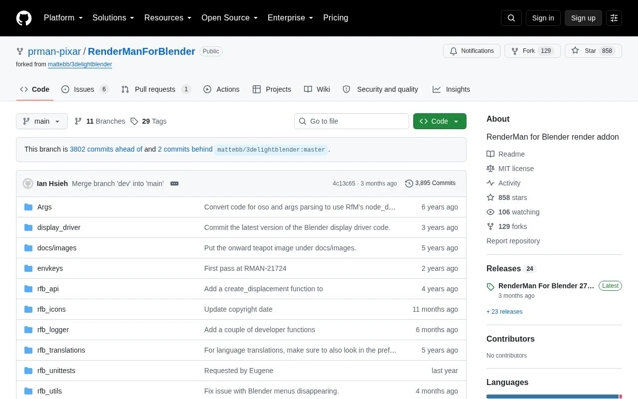This screenshot has width=638, height=399.
Task: Open the 11 Branches link
Action: tap(100, 121)
